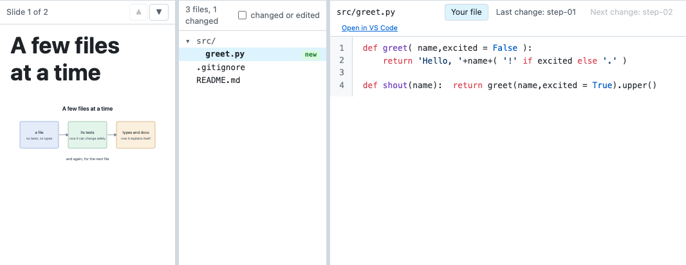686x265 pixels.
Task: Click the 'new' badge beside greet.py
Action: [311, 55]
